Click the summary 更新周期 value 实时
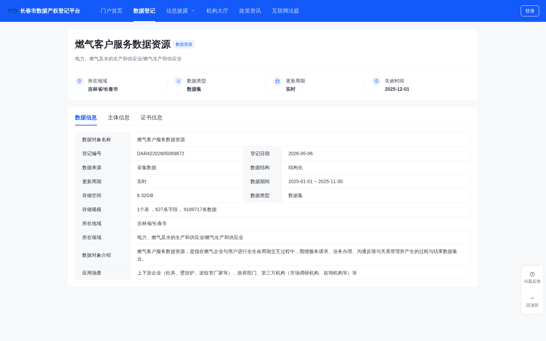Viewport: 546px width, 341px height. point(291,89)
